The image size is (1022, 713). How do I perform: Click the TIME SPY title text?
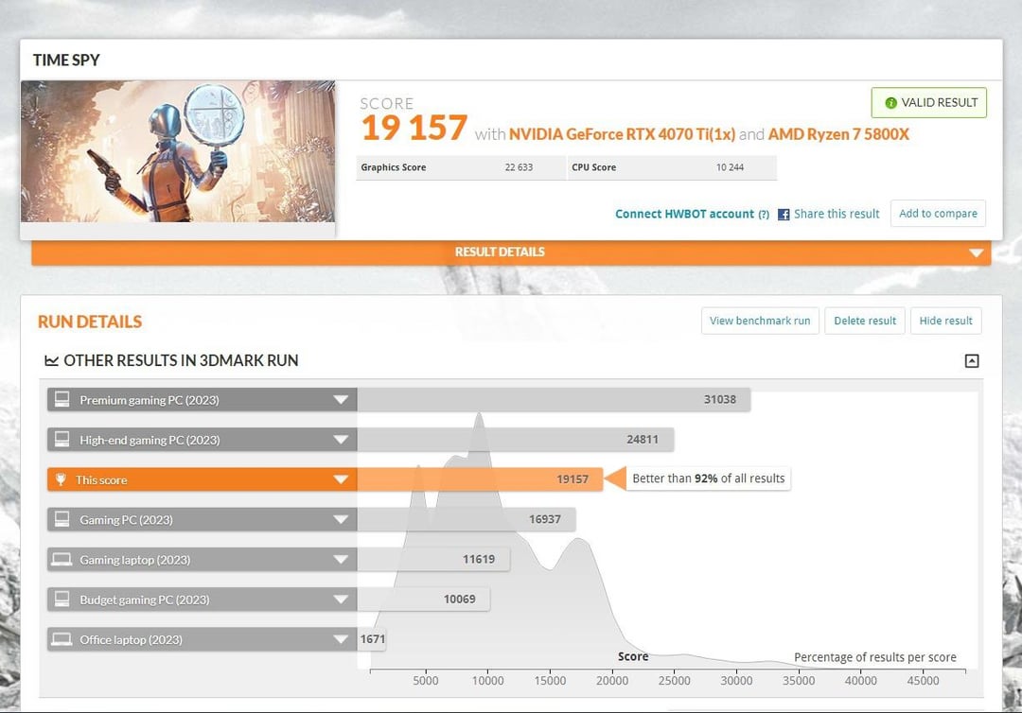(66, 60)
